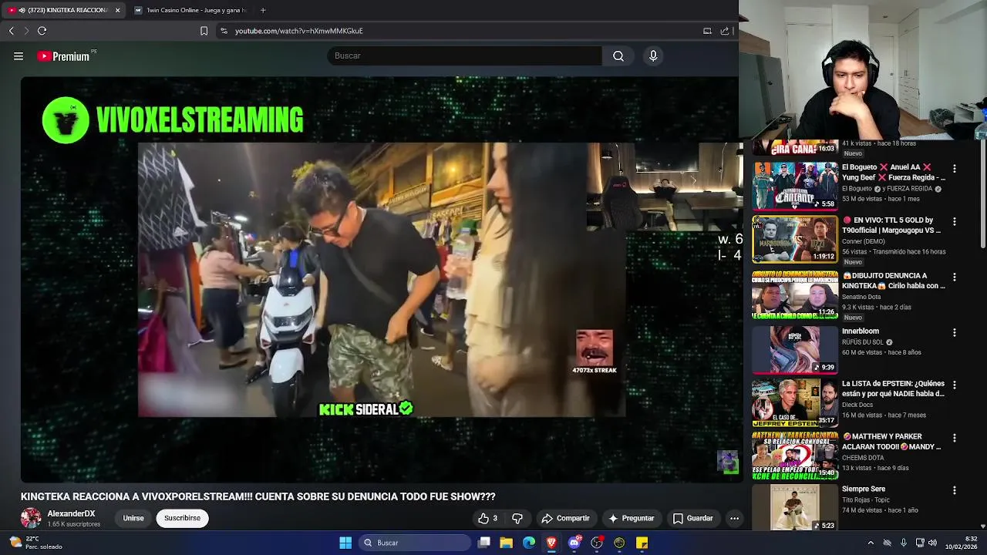The width and height of the screenshot is (987, 555).
Task: Open site information icon beside URL
Action: 224,31
